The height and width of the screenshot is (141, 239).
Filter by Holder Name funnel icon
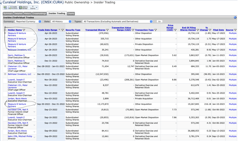click(x=24, y=30)
